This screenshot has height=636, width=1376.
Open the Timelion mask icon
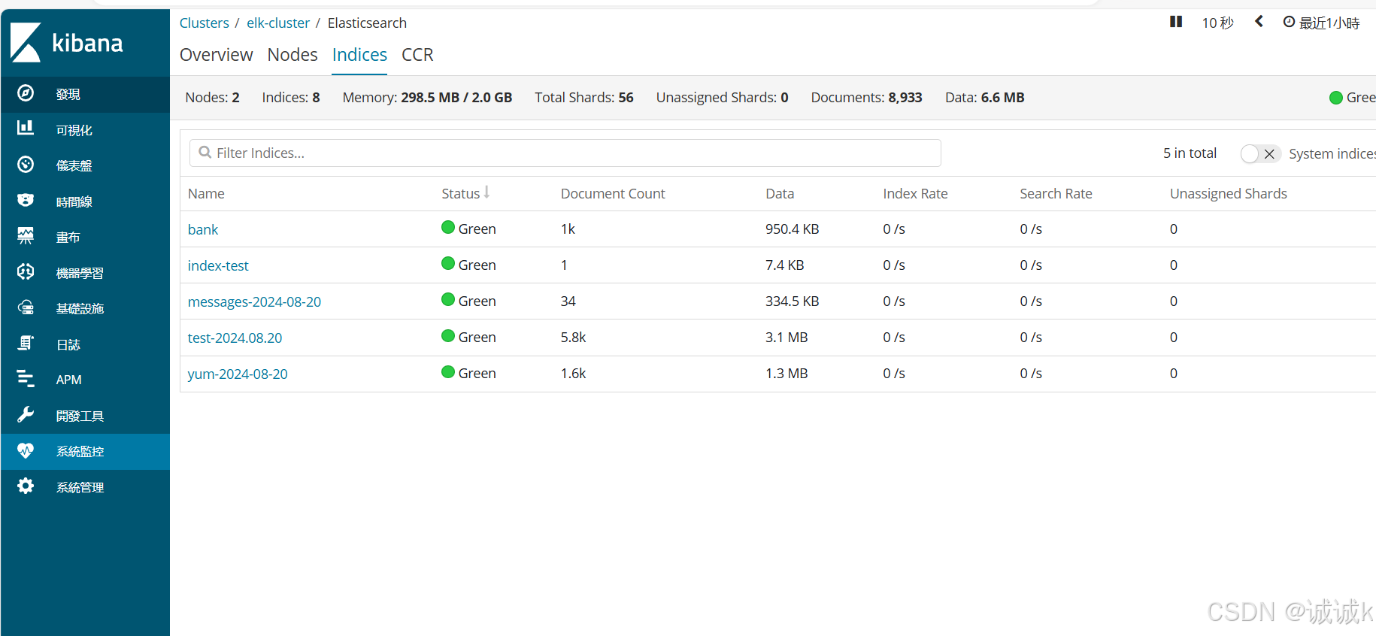26,200
